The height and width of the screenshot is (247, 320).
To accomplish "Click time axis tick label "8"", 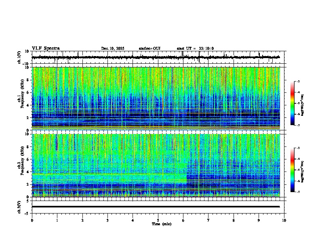I will (x=234, y=220).
